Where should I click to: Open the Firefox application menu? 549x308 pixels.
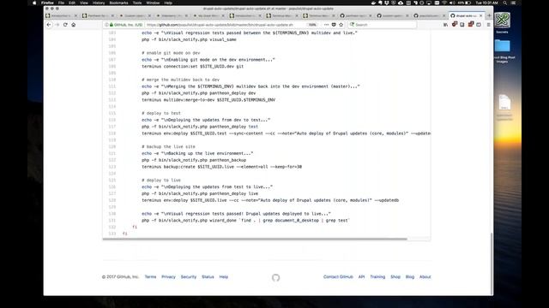pos(47,3)
